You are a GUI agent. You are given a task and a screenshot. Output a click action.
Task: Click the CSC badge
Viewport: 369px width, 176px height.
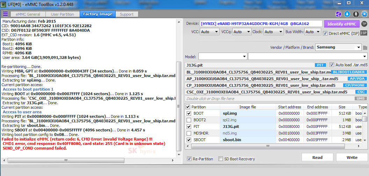coord(361,92)
